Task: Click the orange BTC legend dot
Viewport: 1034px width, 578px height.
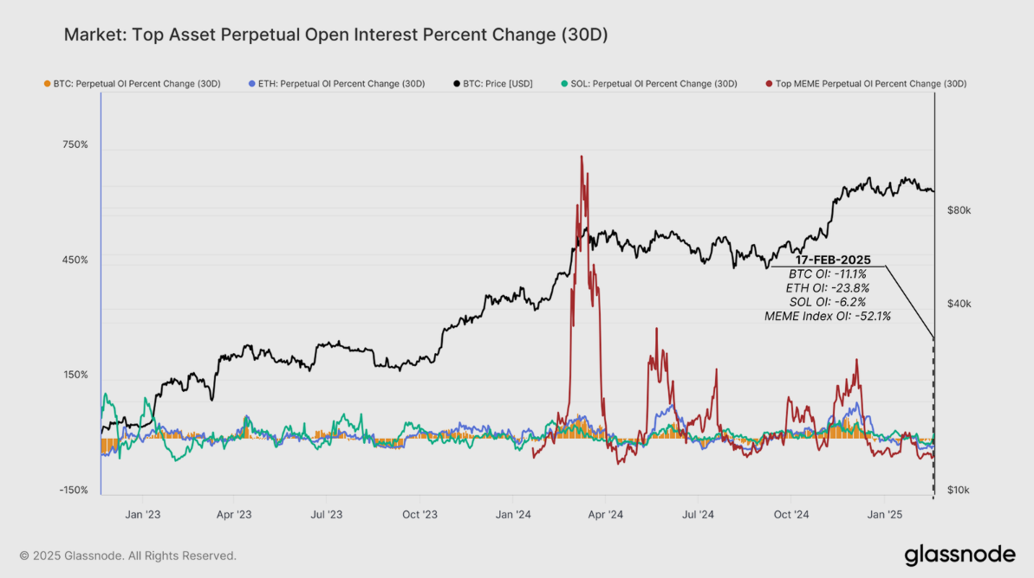Action: coord(47,84)
